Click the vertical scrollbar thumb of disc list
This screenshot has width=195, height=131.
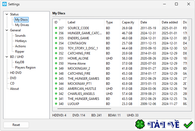[189, 38]
